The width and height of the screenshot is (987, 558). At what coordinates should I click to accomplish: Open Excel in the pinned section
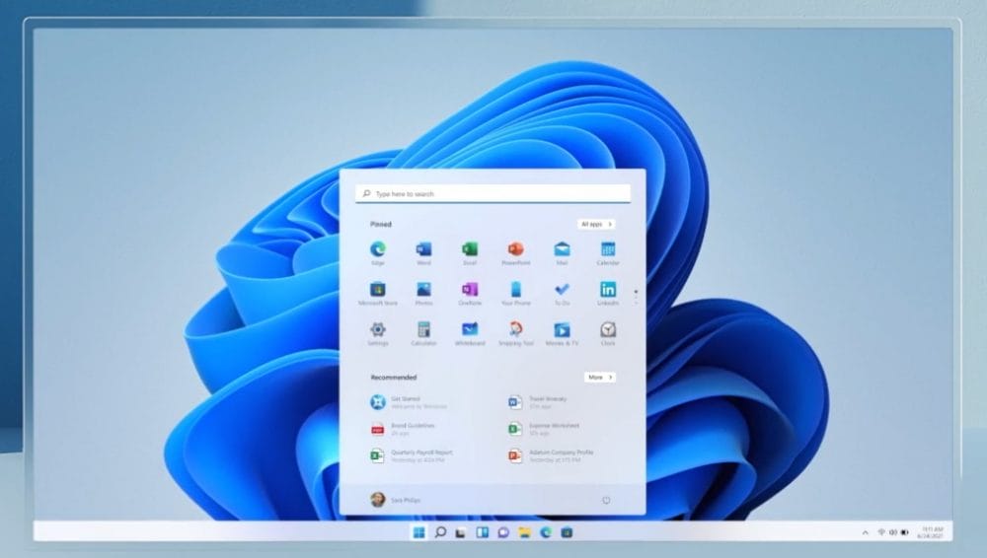point(470,253)
